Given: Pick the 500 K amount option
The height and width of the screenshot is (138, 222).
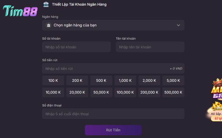Looking at the screenshot, I should point(101,81).
